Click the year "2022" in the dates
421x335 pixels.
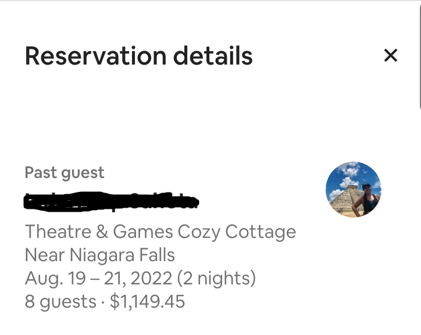[151, 278]
